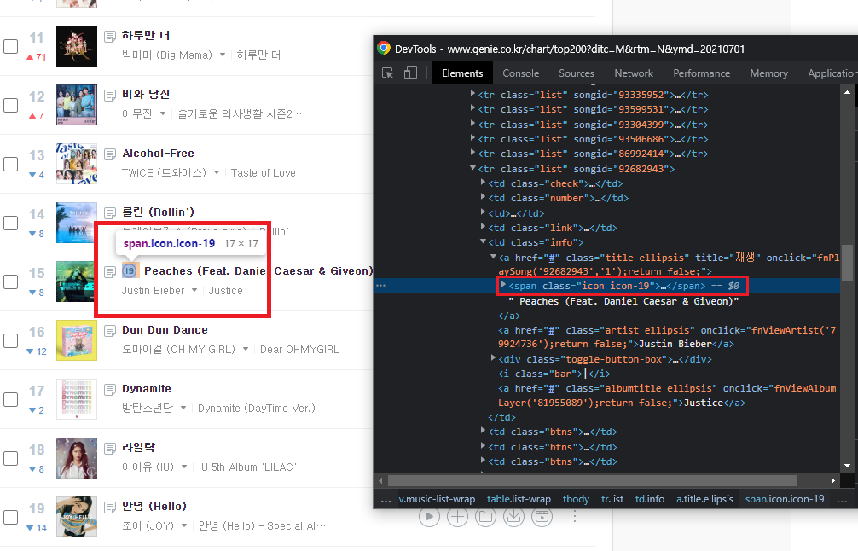Click the breadcrumb overflow dots after span.icon.icon-19
858x551 pixels.
click(x=842, y=500)
